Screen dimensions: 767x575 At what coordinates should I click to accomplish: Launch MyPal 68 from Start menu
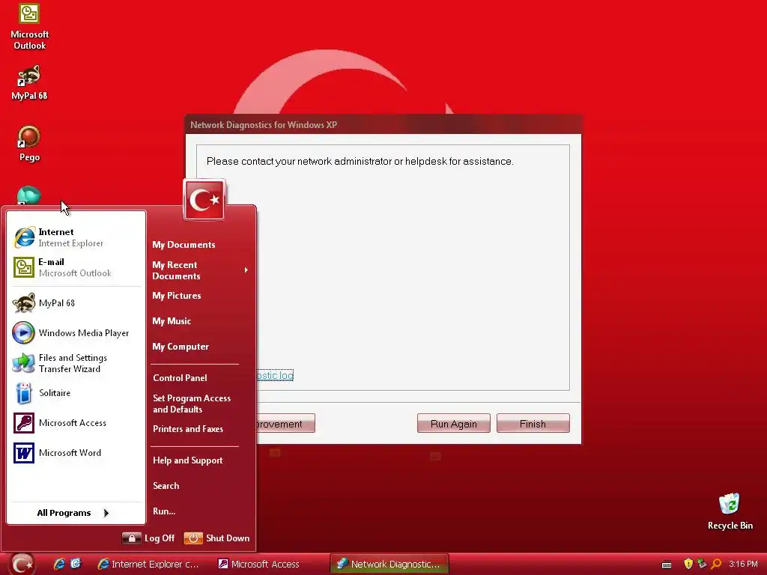pyautogui.click(x=76, y=303)
